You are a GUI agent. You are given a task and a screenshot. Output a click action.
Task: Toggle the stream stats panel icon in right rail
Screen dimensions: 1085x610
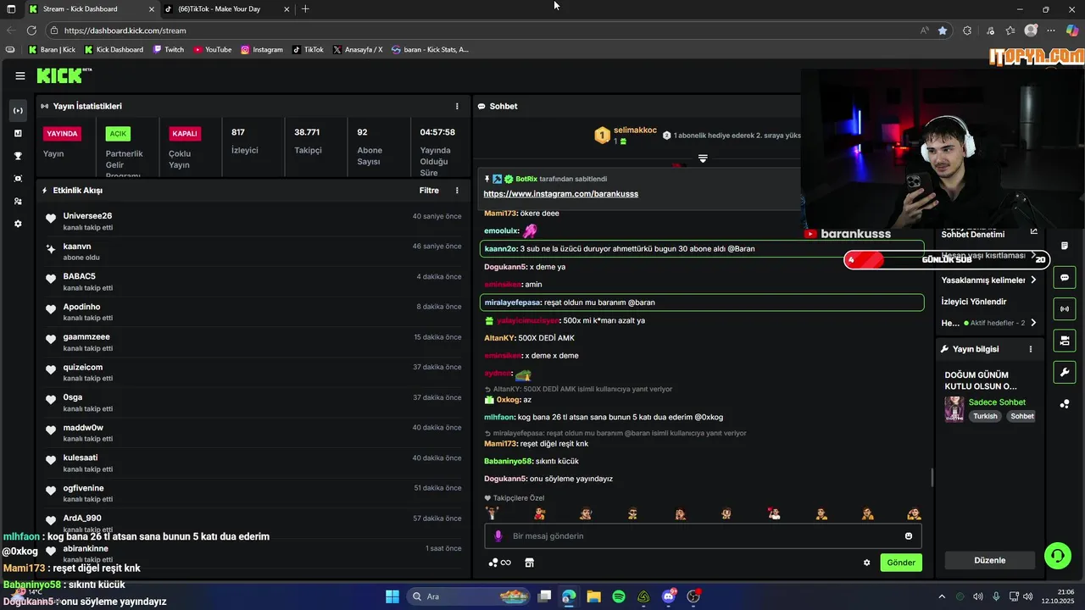1064,308
